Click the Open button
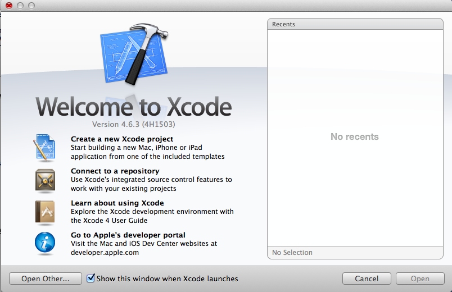This screenshot has height=292, width=452. 420,279
